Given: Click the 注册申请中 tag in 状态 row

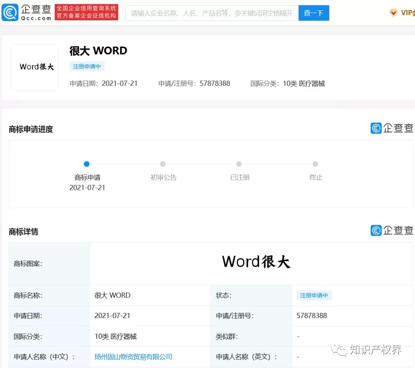Looking at the screenshot, I should [x=314, y=295].
